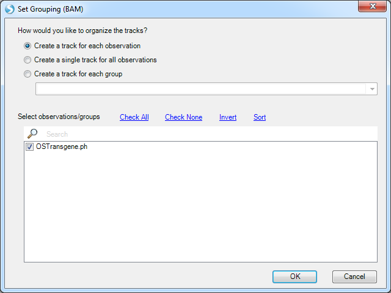Click the Check None link

[x=183, y=117]
